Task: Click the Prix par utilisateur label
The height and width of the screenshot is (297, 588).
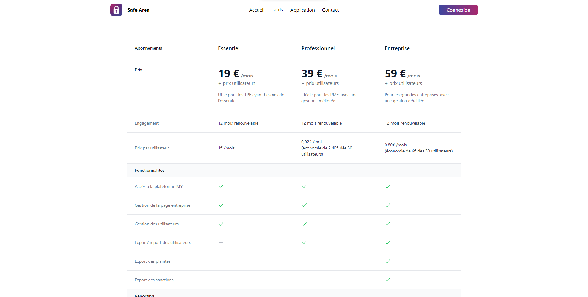Action: 152,148
